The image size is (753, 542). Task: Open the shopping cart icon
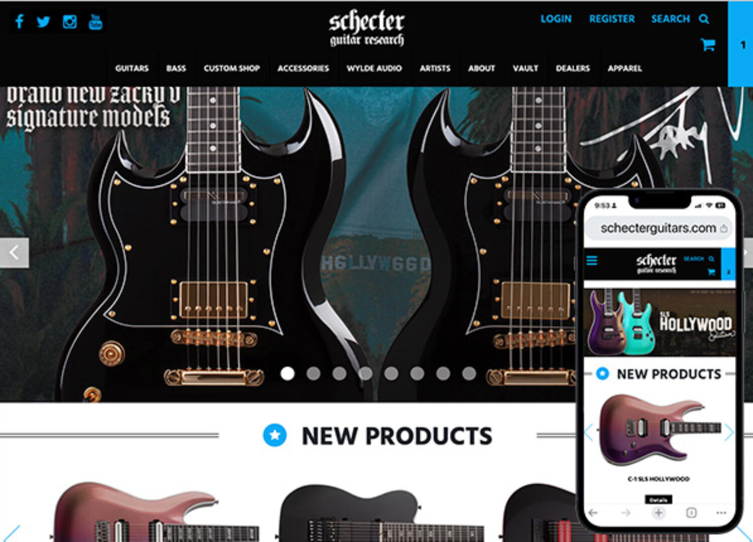[708, 45]
